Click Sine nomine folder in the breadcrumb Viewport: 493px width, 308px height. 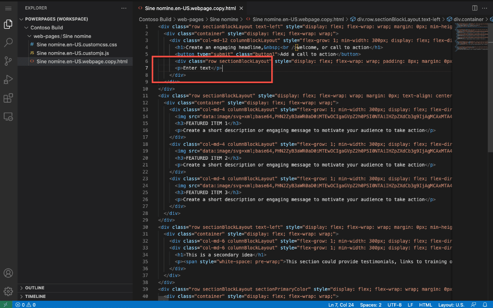click(224, 20)
